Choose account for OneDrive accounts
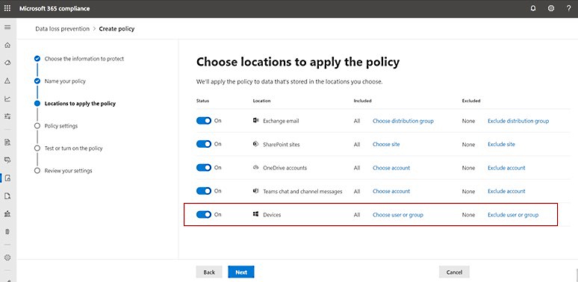 [x=391, y=168]
